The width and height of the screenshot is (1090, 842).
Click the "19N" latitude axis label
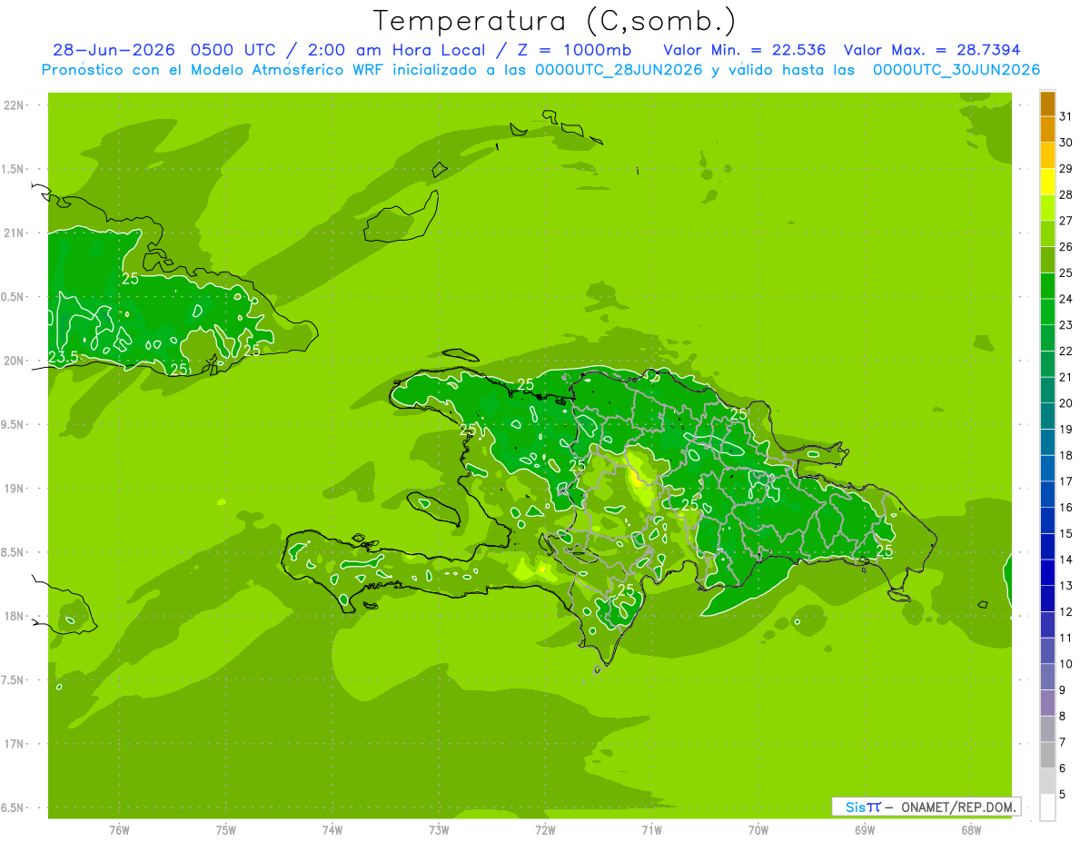pos(14,489)
